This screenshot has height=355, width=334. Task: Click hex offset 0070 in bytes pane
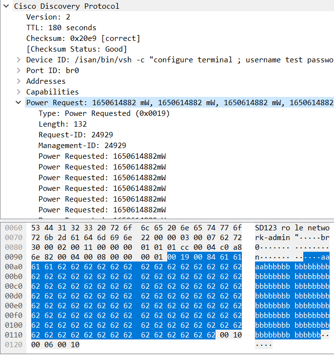click(14, 238)
